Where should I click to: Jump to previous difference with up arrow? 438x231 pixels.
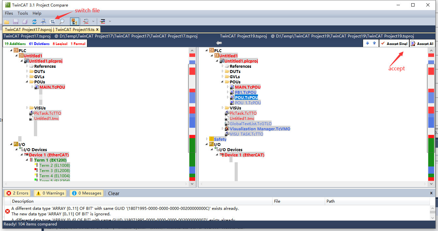tap(374, 43)
